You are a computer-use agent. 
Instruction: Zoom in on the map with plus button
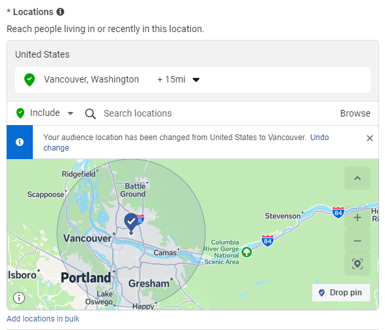[x=357, y=217]
